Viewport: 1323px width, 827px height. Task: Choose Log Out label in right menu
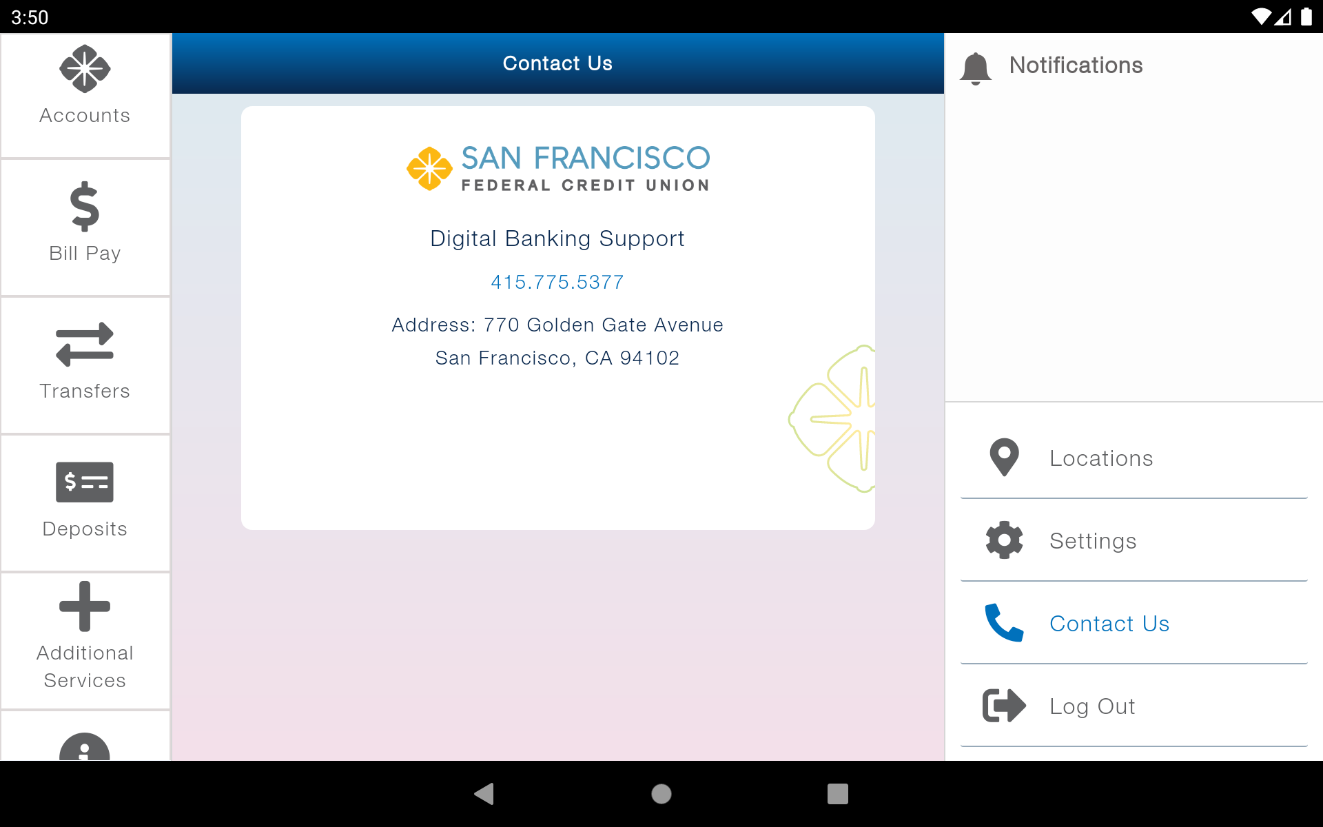1092,707
